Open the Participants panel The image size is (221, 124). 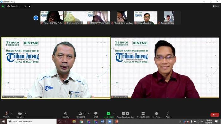click(x=81, y=115)
